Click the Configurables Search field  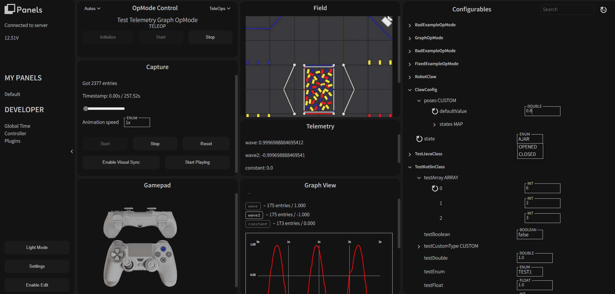tap(567, 10)
